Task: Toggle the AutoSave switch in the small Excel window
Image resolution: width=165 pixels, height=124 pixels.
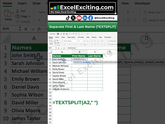Action: (57, 34)
